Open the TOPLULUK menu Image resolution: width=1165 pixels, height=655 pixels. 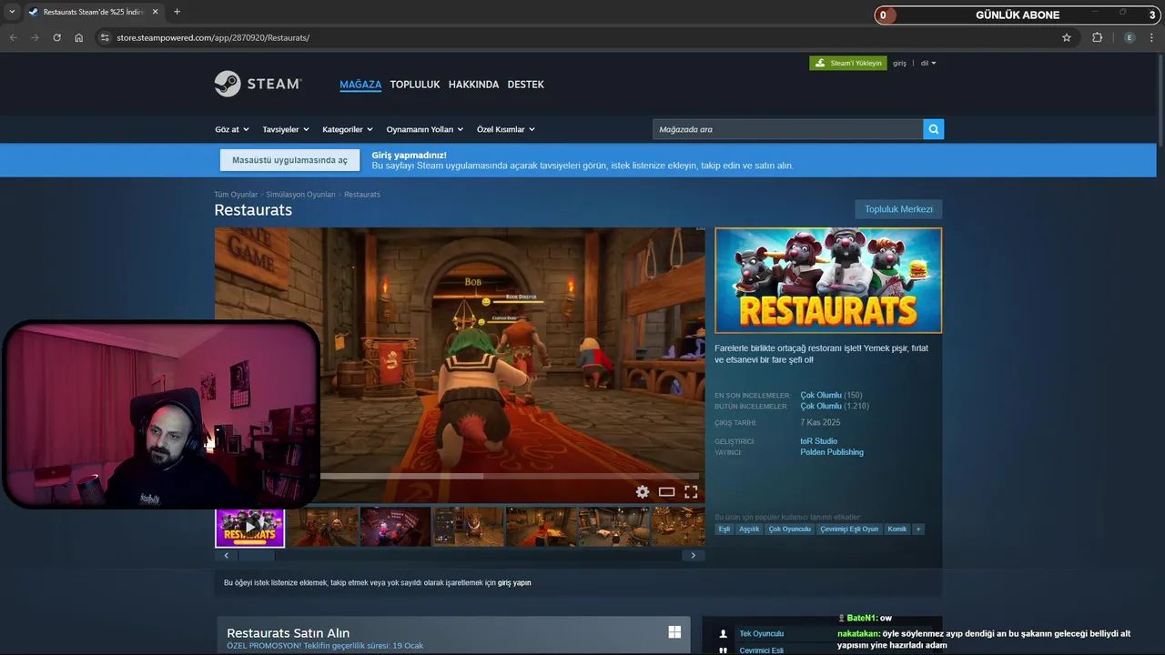point(415,85)
